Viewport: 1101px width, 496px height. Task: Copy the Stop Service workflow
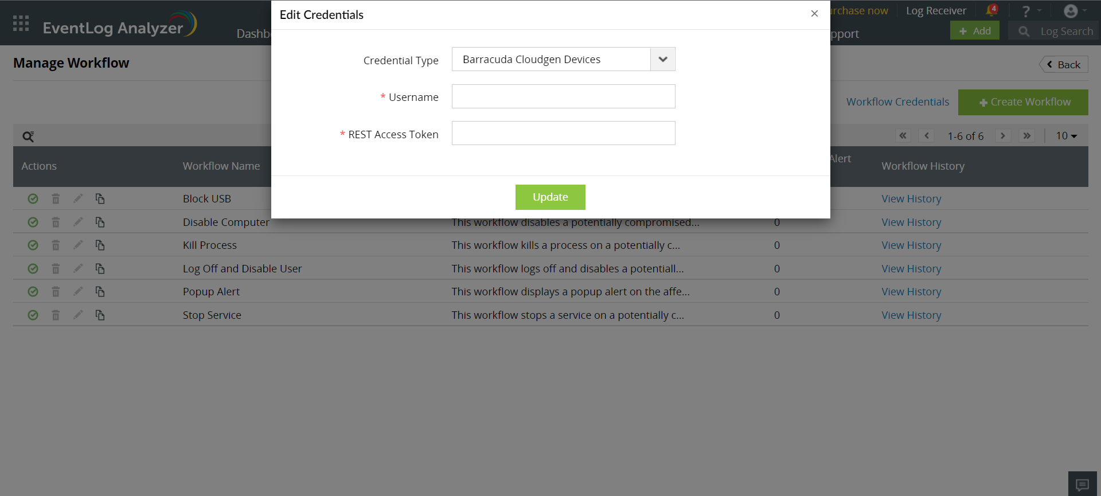(100, 315)
